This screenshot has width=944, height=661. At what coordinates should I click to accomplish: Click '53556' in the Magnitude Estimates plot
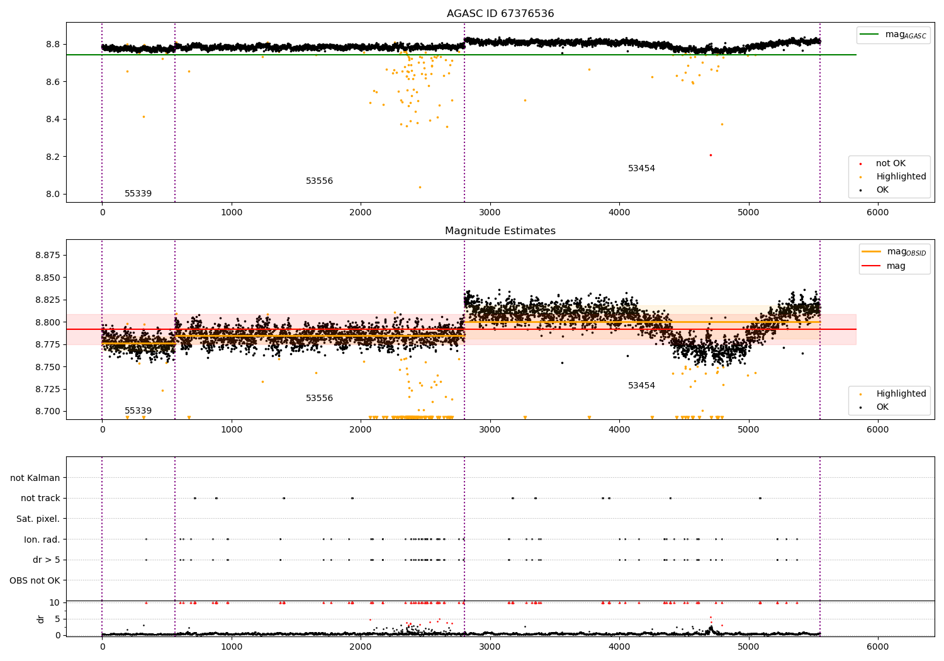click(319, 398)
